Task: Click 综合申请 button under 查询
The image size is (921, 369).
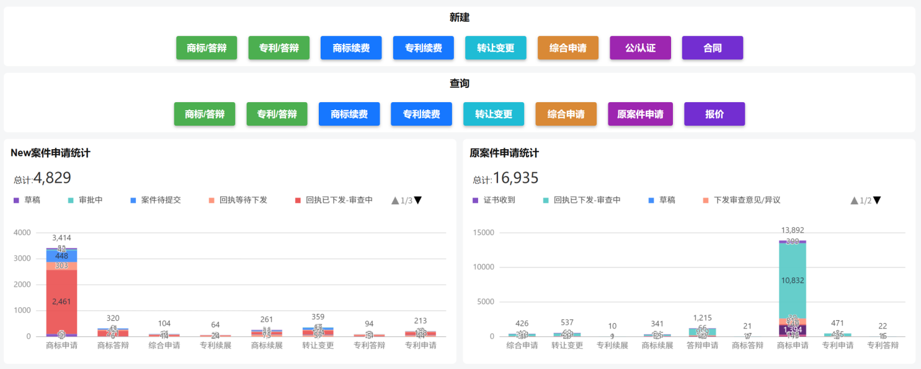Action: [566, 114]
